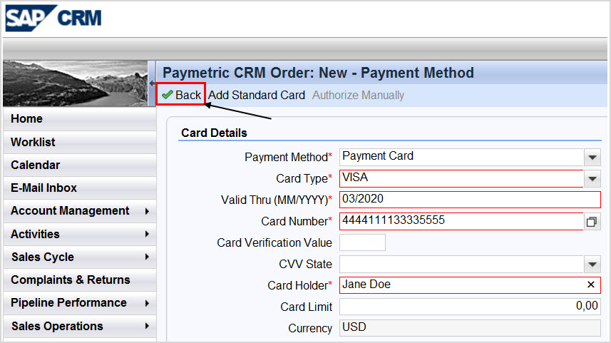
Task: Click the Payment Method field showing Payment Card
Action: (x=461, y=158)
